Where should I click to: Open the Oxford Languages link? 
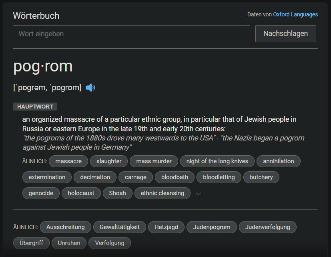click(x=295, y=14)
